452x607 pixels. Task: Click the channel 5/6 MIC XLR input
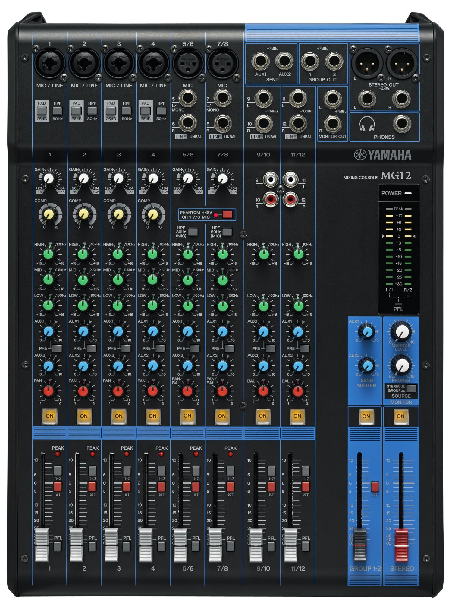pyautogui.click(x=188, y=63)
